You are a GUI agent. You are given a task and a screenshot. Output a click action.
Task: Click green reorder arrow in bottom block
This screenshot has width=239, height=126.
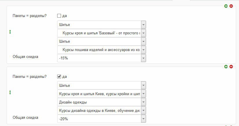point(10,93)
